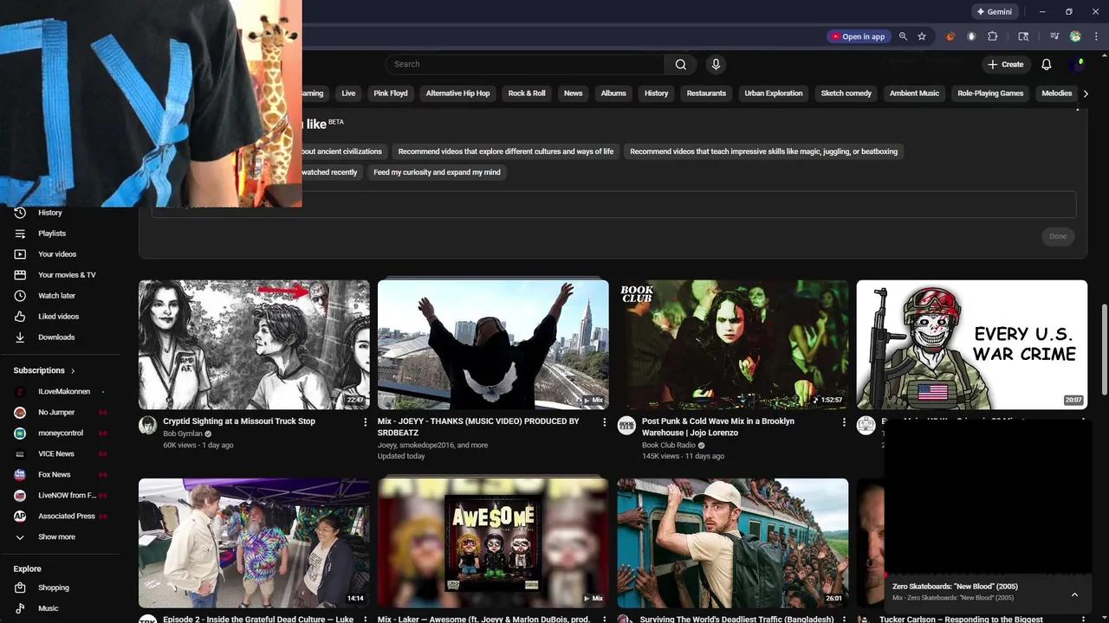Open the browser media controls icon
The width and height of the screenshot is (1109, 623).
pos(1054,36)
